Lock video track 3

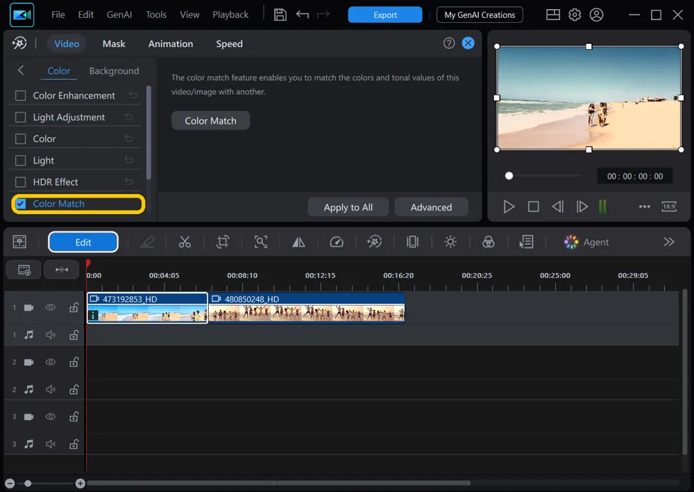click(x=74, y=417)
